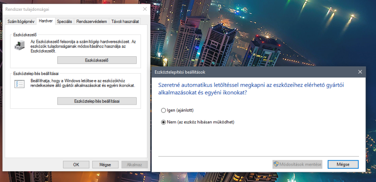Click Mégse in Rendszer tulajdonságai window

[105, 165]
